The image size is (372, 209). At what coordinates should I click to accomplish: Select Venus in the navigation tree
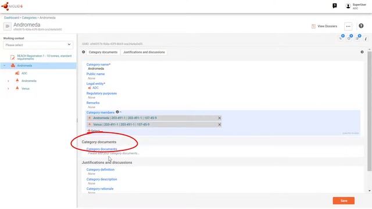click(26, 89)
